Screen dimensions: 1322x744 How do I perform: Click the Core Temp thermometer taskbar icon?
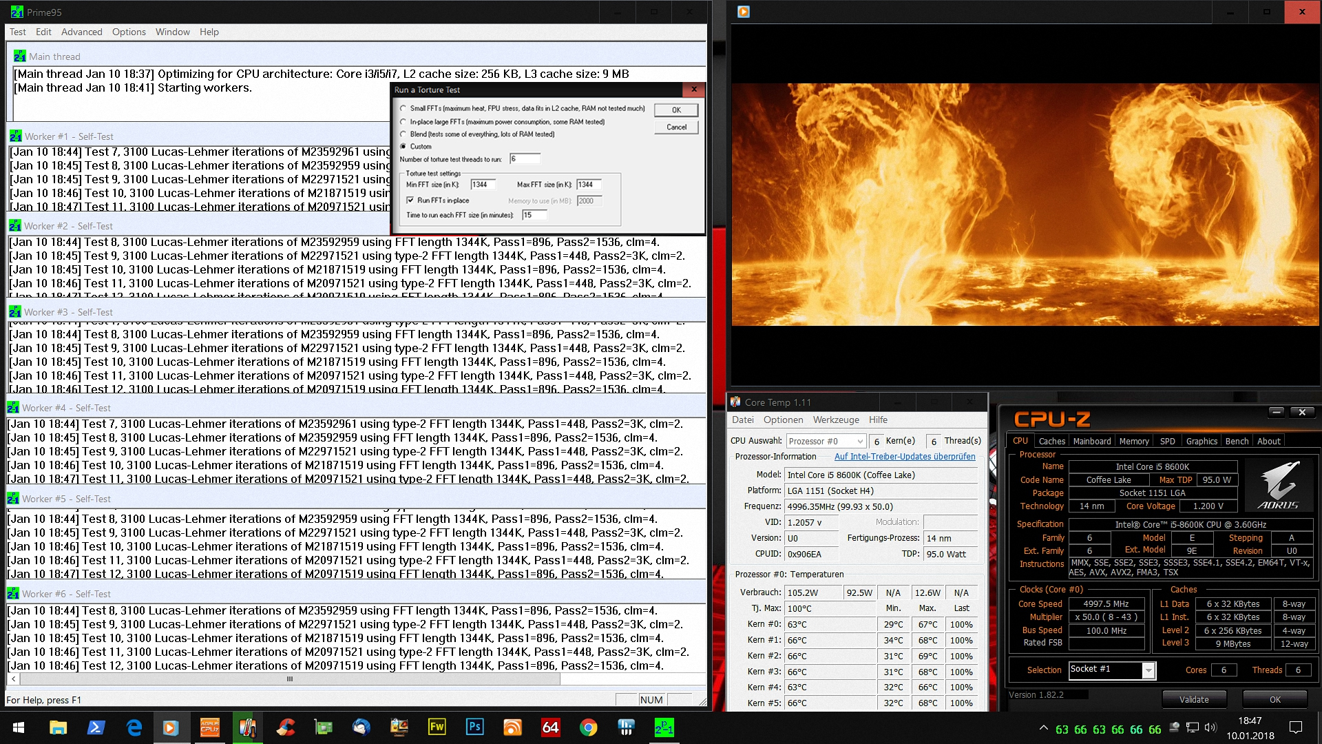[247, 727]
